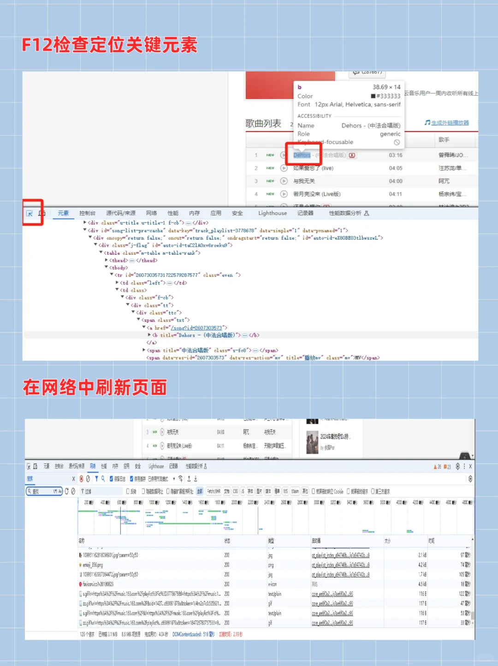Toggle 反转 invert filter checkbox
498x666 pixels.
click(128, 491)
